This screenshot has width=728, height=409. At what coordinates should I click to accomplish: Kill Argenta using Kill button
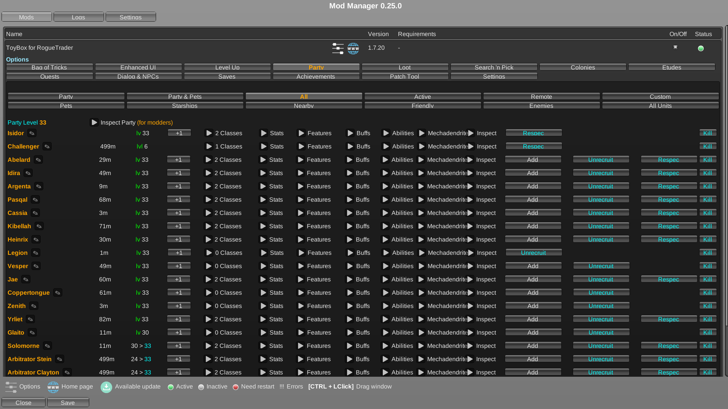point(707,186)
